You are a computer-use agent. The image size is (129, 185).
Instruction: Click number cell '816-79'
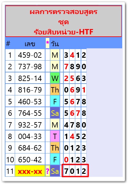[x=30, y=90]
